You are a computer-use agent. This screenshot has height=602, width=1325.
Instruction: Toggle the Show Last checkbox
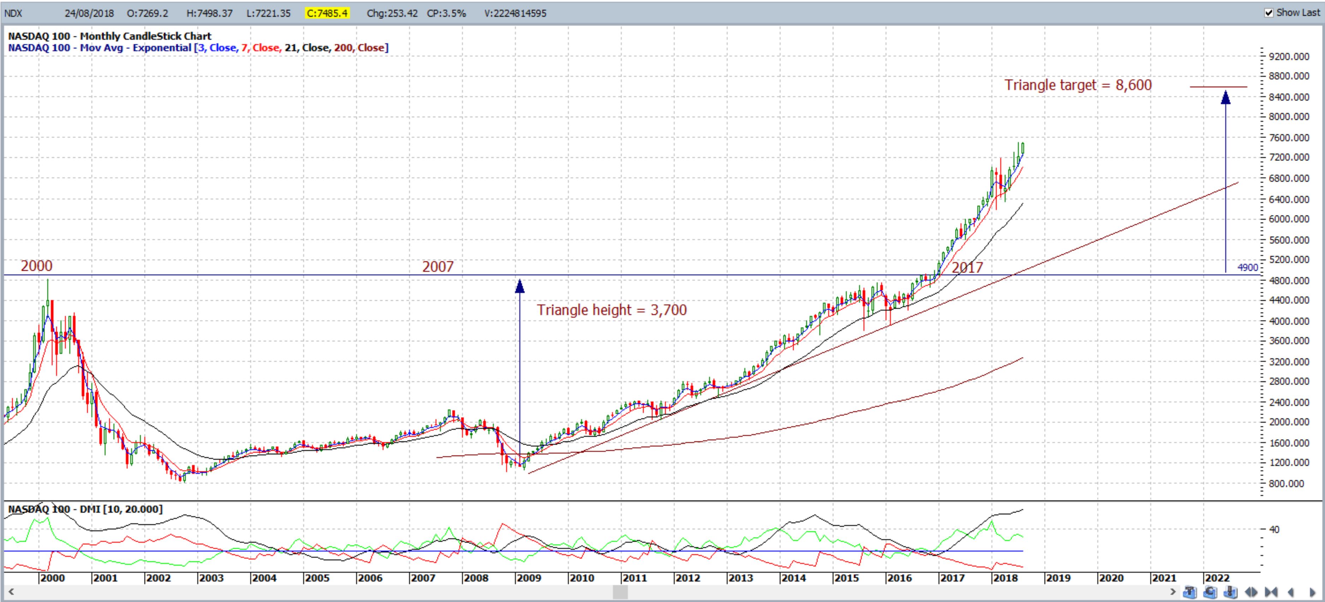[1269, 13]
